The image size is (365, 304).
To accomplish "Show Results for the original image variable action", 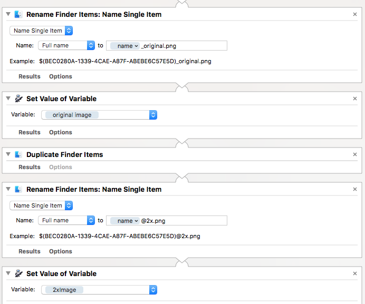I will [x=30, y=132].
